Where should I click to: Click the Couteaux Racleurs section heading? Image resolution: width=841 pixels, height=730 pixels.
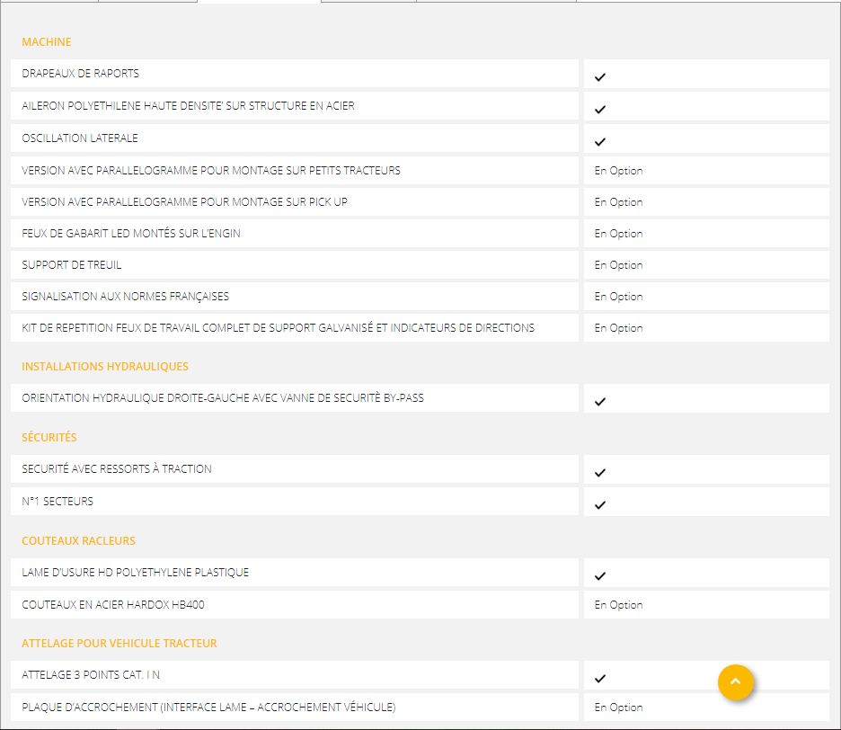(79, 541)
